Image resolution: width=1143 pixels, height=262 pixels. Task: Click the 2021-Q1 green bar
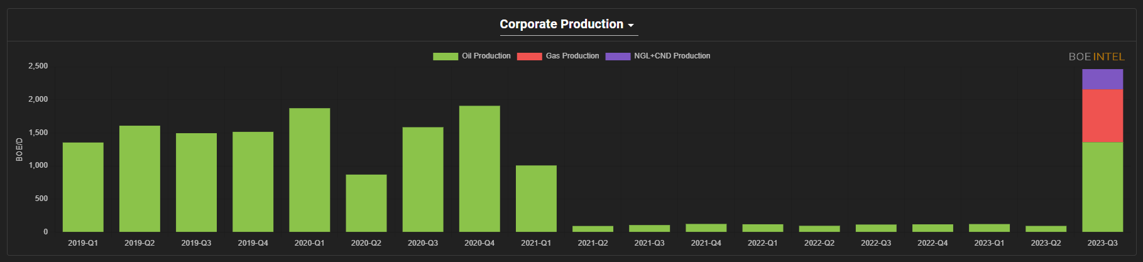click(536, 199)
